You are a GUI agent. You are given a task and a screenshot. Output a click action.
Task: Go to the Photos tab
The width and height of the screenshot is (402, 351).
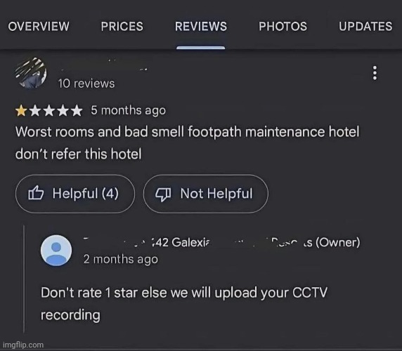click(283, 27)
